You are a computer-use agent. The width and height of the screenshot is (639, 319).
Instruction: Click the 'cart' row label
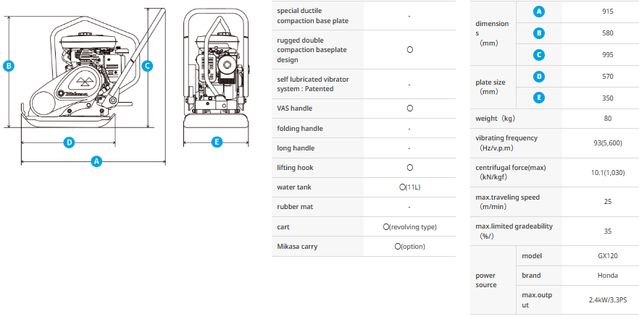tap(283, 227)
